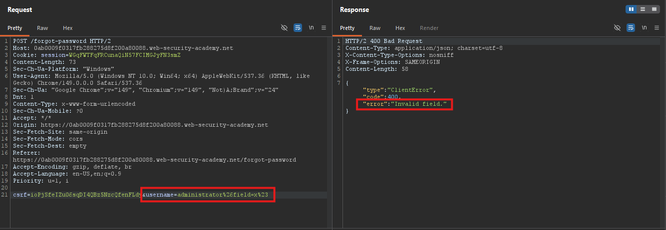Select side-by-side split layout icon
666x230 pixels.
pyautogui.click(x=632, y=9)
